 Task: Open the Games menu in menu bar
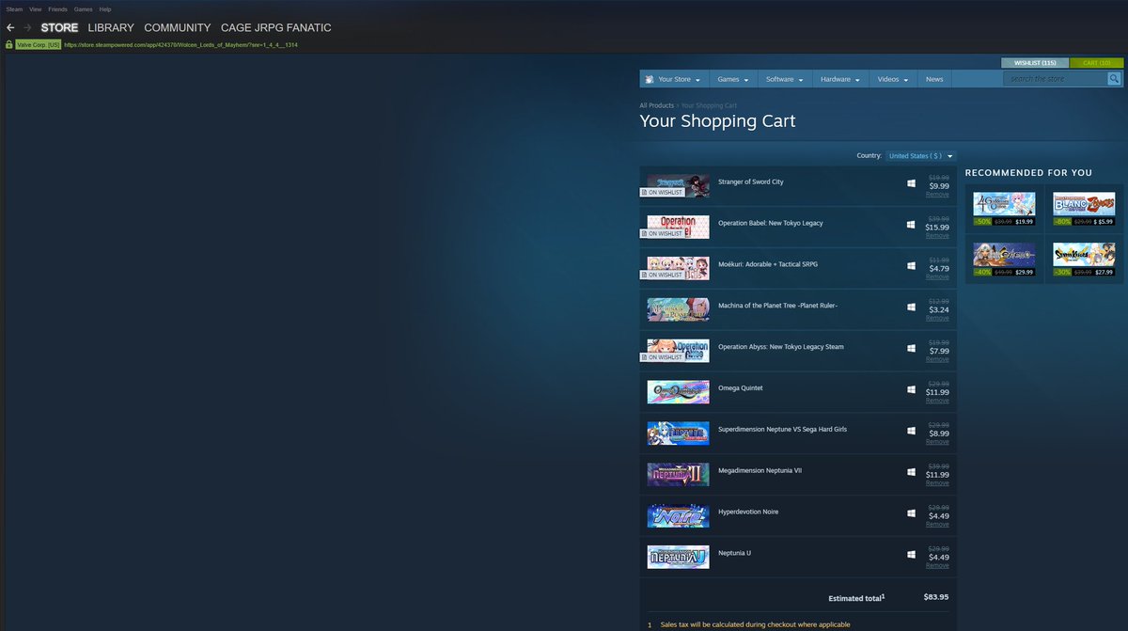[83, 8]
